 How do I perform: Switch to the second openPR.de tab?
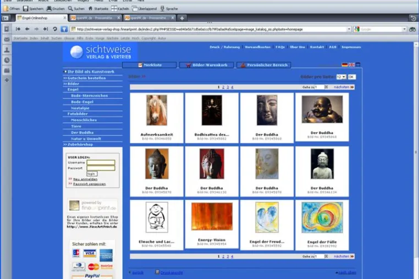click(149, 18)
